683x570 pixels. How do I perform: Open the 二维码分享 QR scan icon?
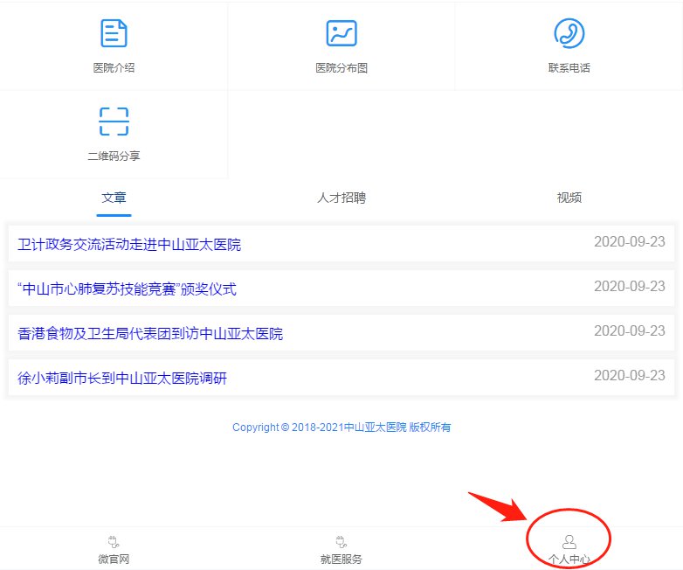(x=114, y=122)
